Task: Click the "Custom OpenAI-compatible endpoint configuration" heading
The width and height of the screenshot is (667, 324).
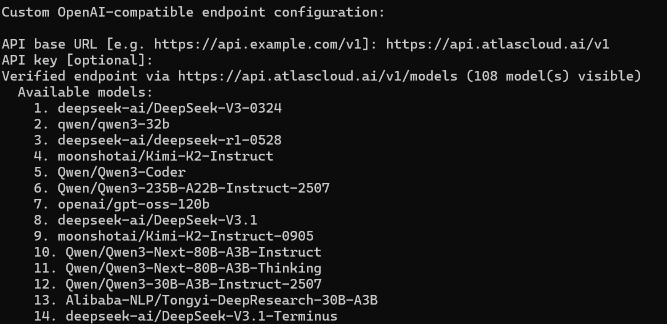Action: click(194, 12)
